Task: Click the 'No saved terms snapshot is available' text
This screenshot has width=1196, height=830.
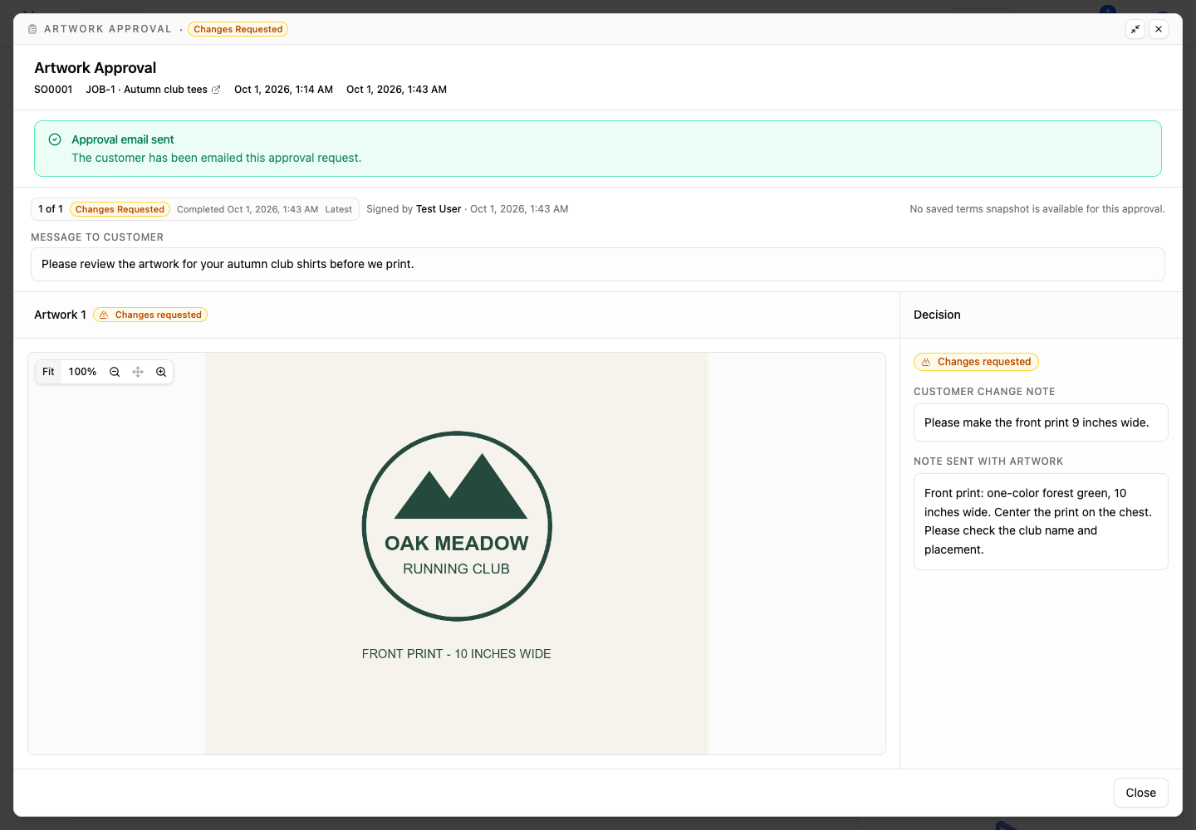Action: pyautogui.click(x=1037, y=209)
